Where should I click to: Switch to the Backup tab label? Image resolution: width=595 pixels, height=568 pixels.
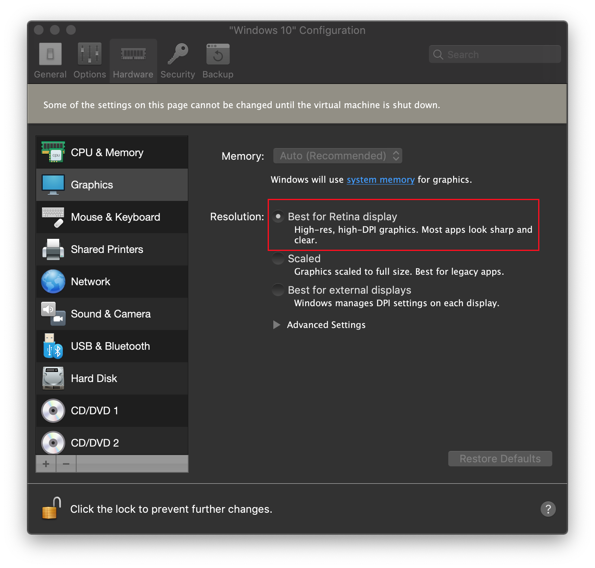218,75
